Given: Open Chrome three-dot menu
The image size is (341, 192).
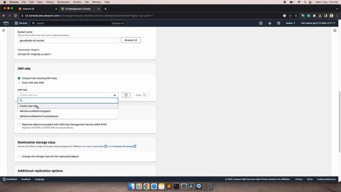Looking at the screenshot, I should click(337, 15).
